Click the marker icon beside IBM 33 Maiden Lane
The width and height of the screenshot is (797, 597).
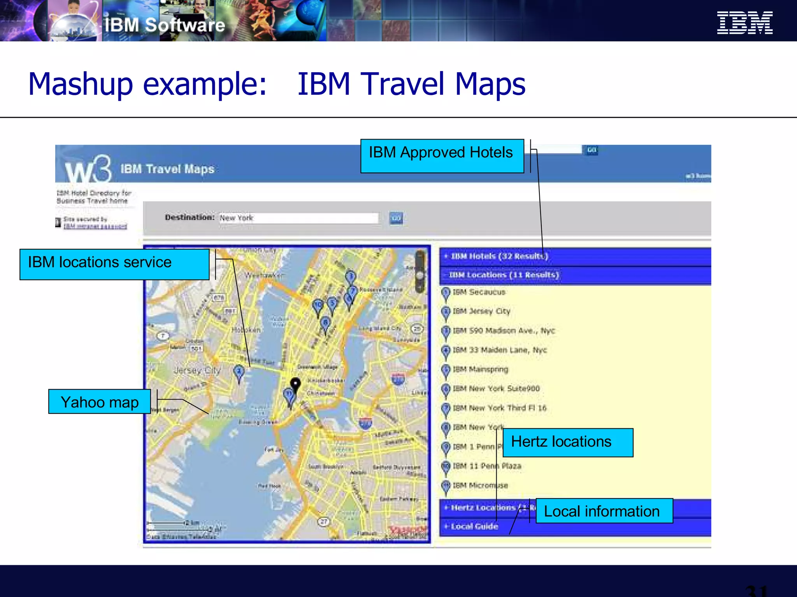(446, 352)
